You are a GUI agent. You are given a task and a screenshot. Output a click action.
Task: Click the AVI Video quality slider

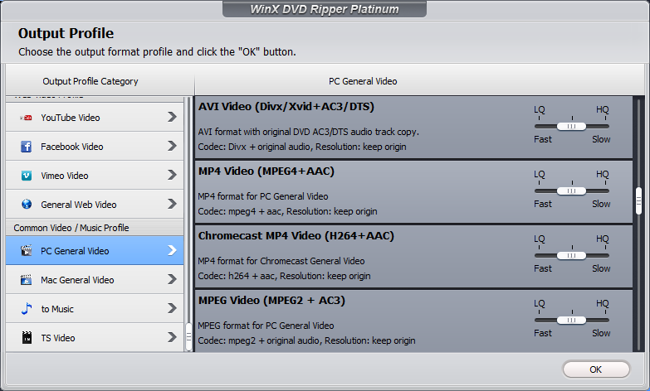(571, 126)
